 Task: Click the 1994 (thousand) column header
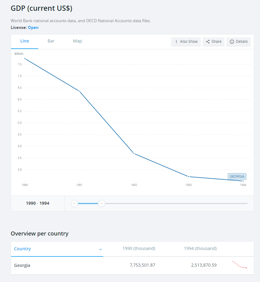pyautogui.click(x=200, y=248)
